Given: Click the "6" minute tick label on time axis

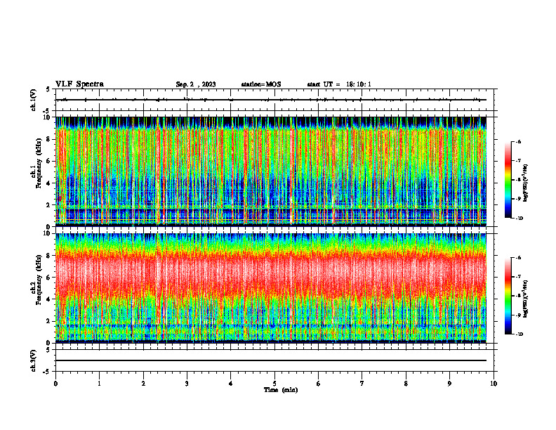Looking at the screenshot, I should tap(319, 384).
